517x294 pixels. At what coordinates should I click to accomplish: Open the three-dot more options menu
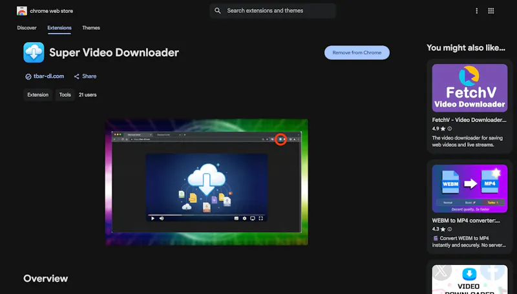(476, 11)
